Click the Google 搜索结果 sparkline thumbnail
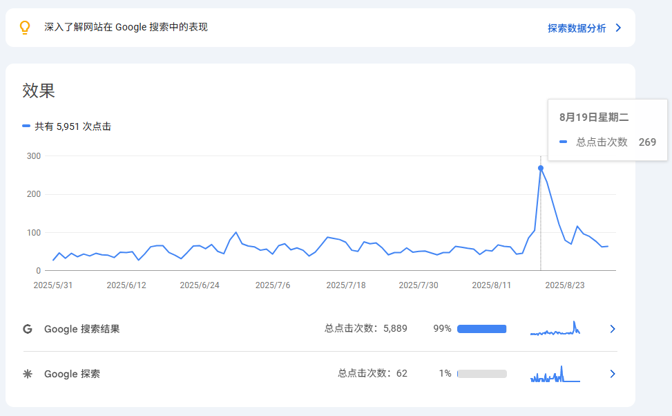 pyautogui.click(x=555, y=328)
